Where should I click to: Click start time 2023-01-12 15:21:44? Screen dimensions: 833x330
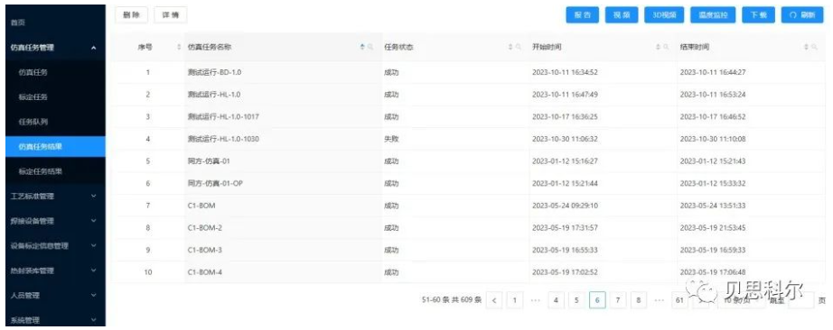click(x=566, y=183)
